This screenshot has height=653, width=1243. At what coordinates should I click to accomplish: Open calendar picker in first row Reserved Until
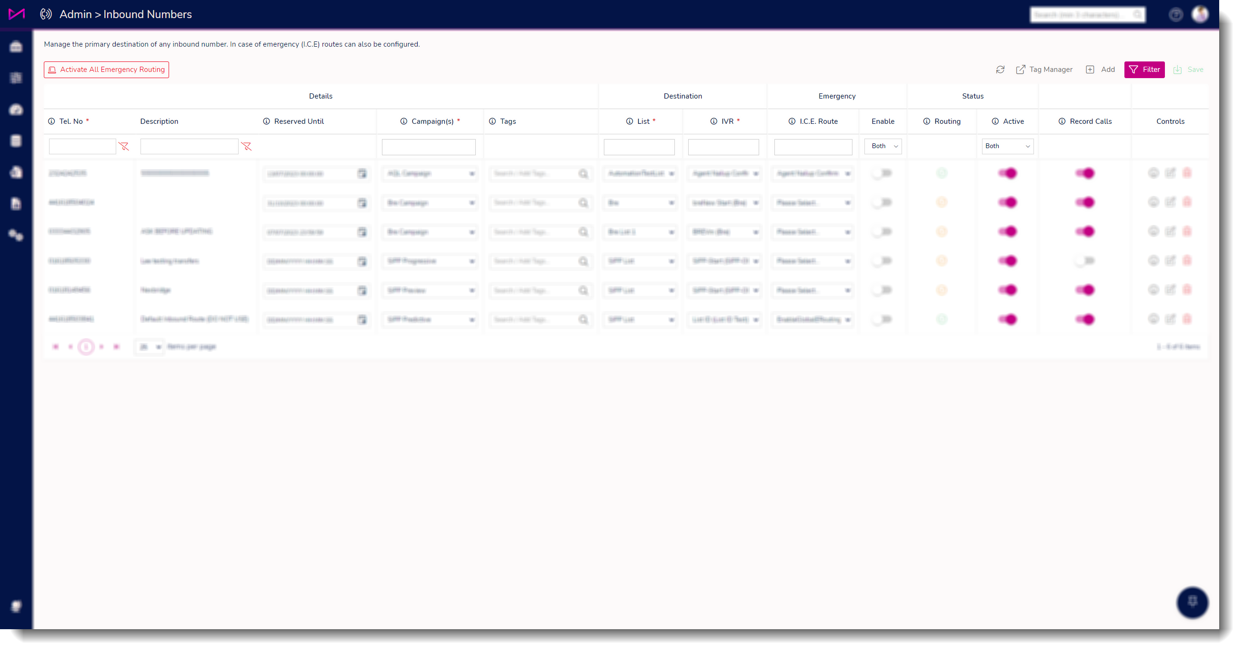coord(362,173)
